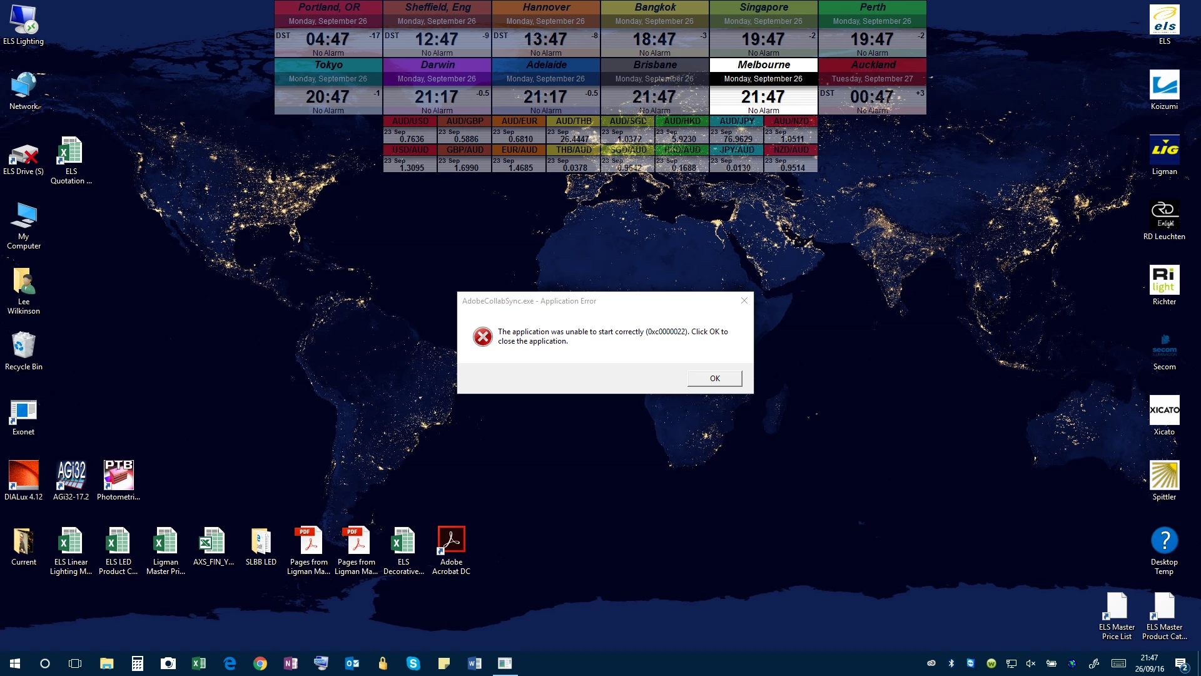Click the AUD/USD exchange rate tile
This screenshot has height=676, width=1201.
pyautogui.click(x=410, y=130)
